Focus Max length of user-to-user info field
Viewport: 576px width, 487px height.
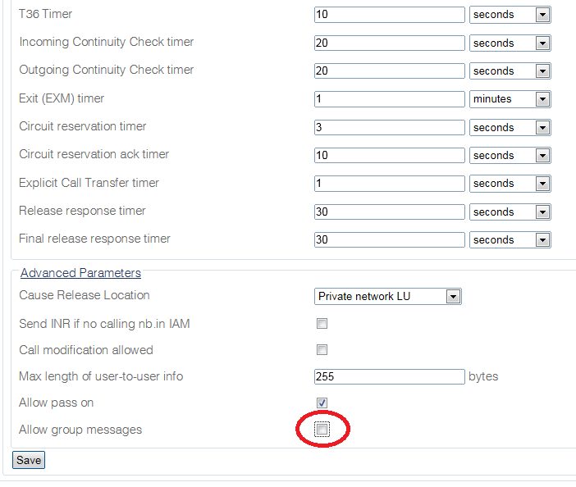pyautogui.click(x=390, y=376)
